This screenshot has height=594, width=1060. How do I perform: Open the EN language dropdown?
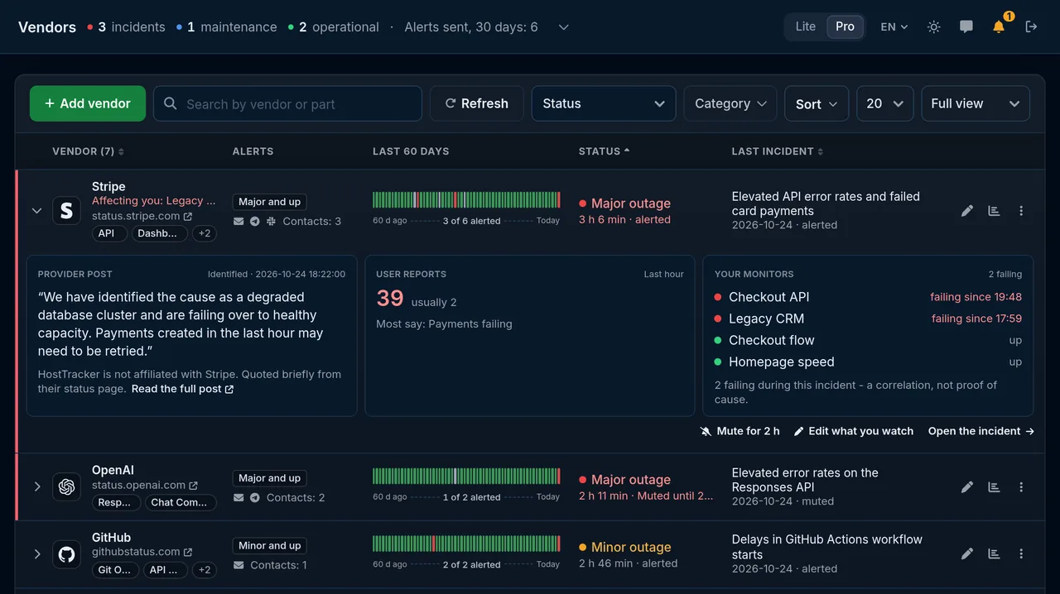(x=894, y=26)
